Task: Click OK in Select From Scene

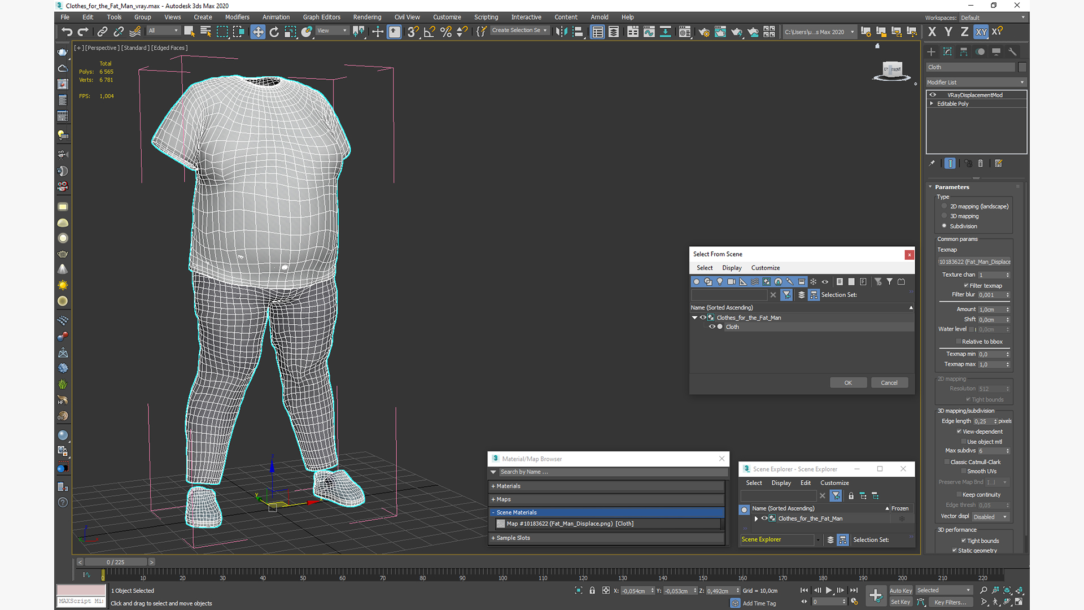Action: click(848, 383)
